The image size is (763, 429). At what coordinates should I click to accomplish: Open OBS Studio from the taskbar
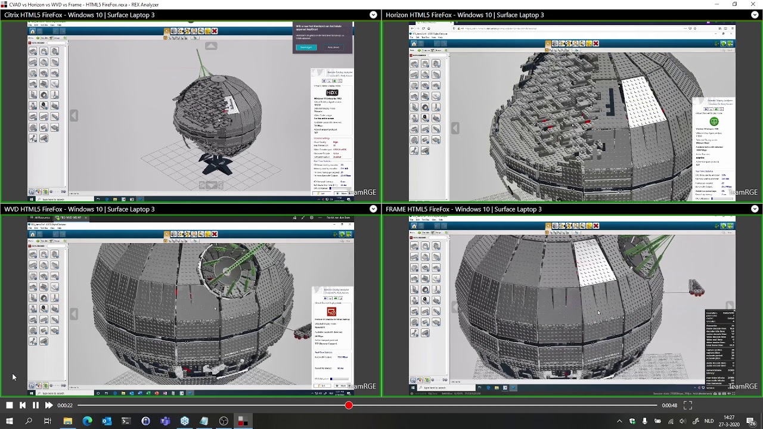click(224, 421)
